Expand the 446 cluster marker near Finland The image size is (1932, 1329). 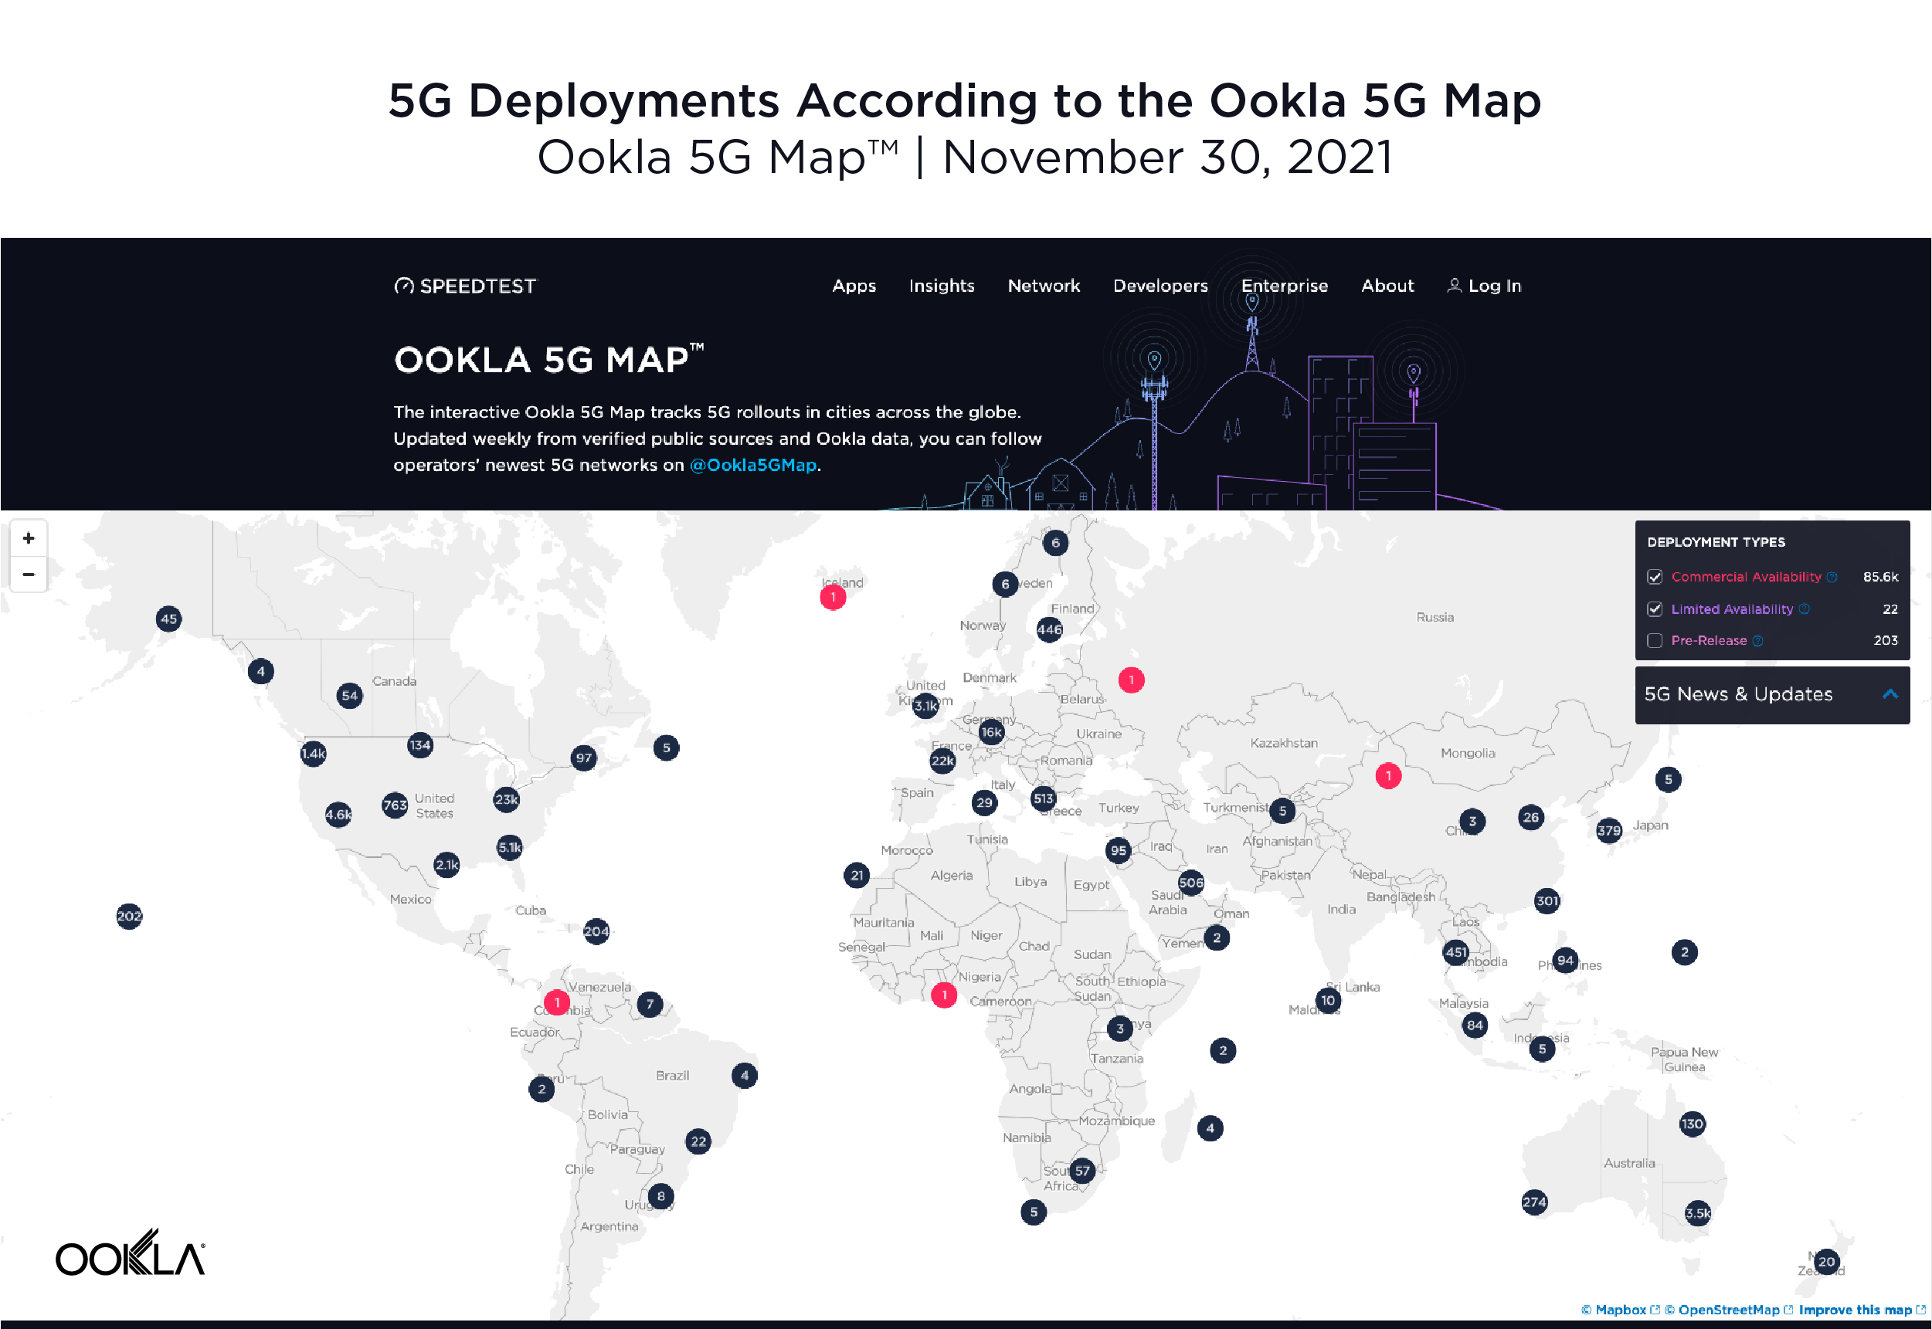tap(1048, 630)
